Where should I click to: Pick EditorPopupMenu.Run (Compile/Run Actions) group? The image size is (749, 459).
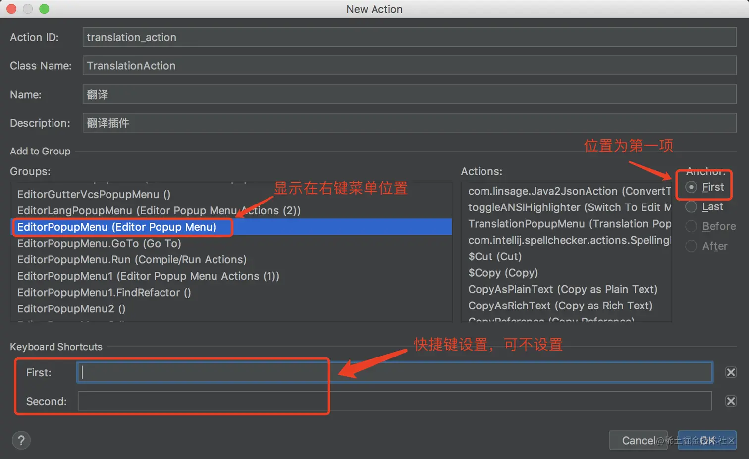(231, 259)
